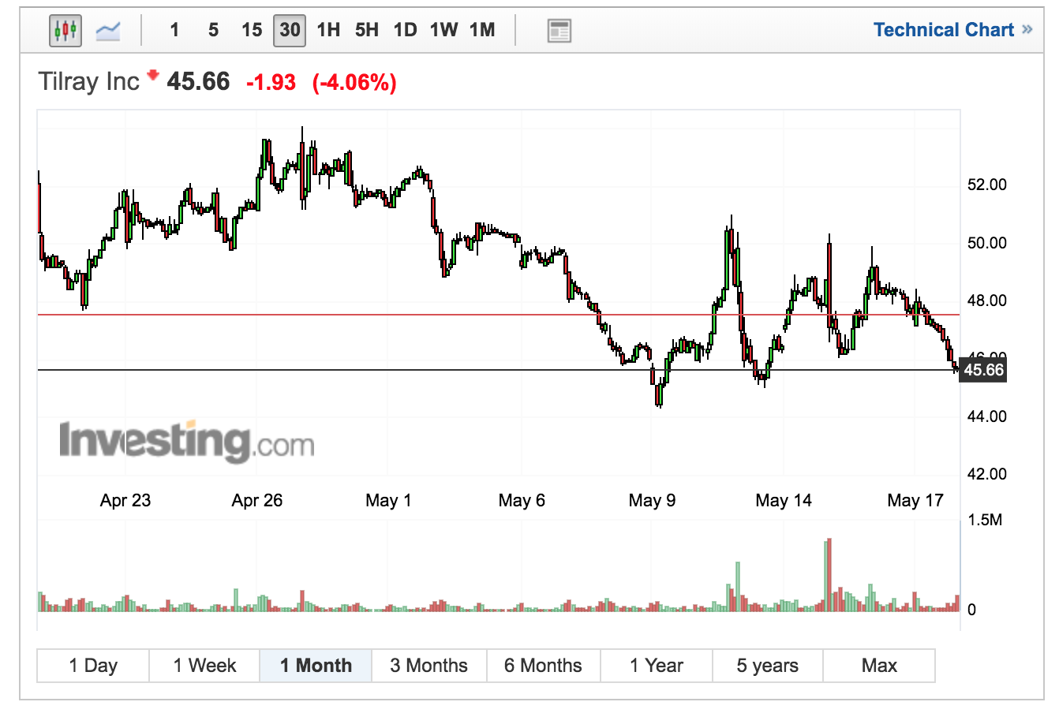Click the May 6 date axis label
Screen dimensions: 1059x713
(522, 500)
